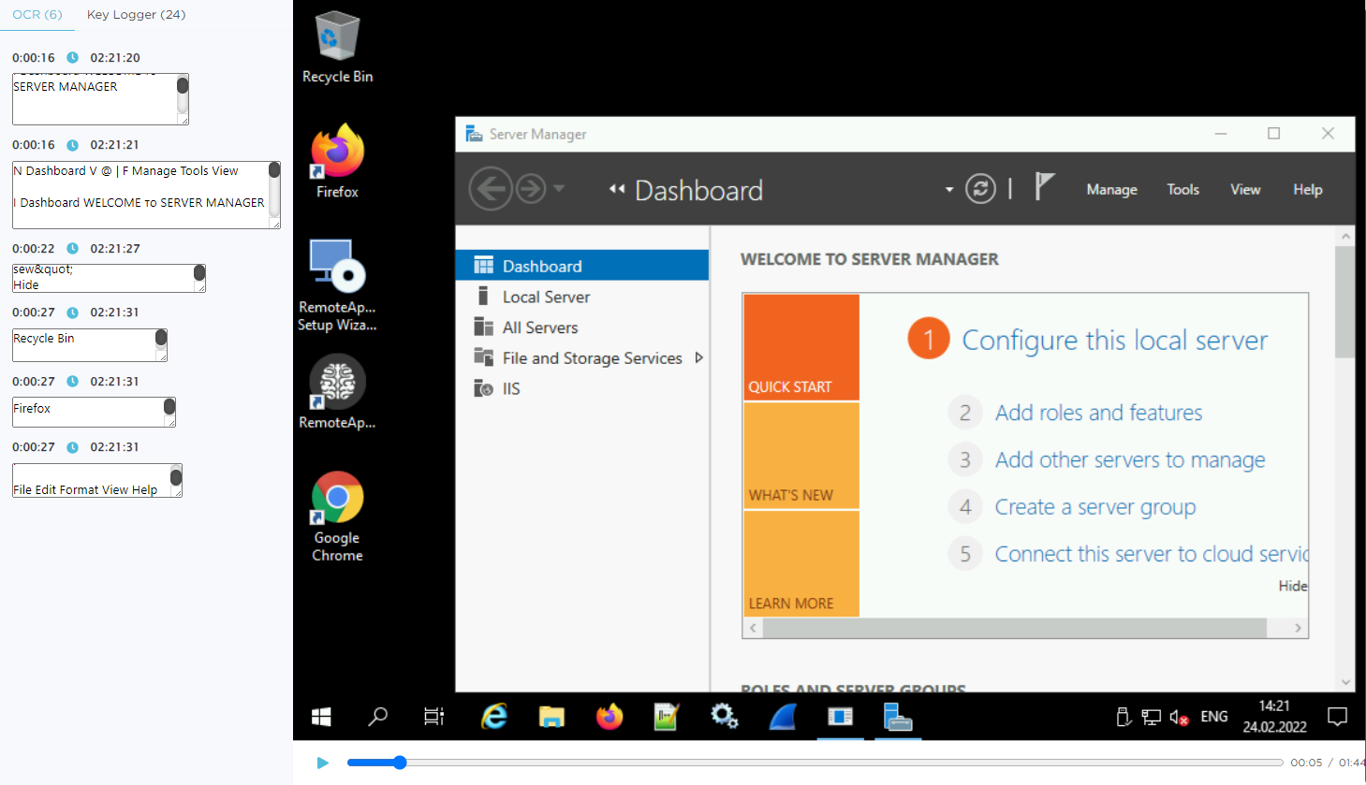The height and width of the screenshot is (785, 1366).
Task: Activate the Server Manager taskbar button
Action: pos(898,717)
